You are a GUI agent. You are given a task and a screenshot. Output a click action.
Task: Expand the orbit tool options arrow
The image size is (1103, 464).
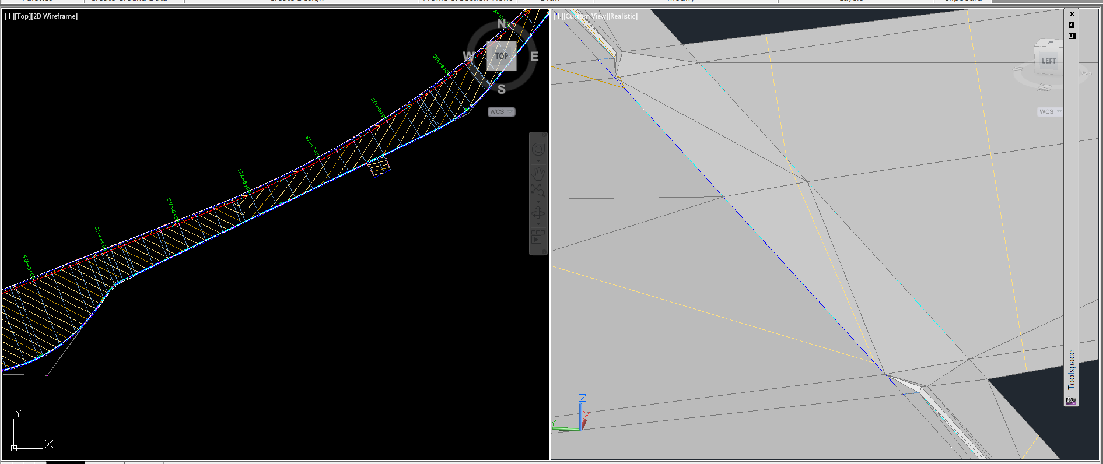(538, 224)
